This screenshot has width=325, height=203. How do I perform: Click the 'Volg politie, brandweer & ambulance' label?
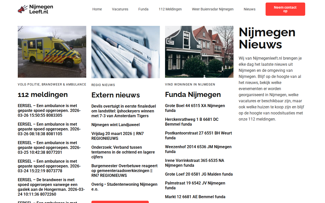(x=52, y=84)
